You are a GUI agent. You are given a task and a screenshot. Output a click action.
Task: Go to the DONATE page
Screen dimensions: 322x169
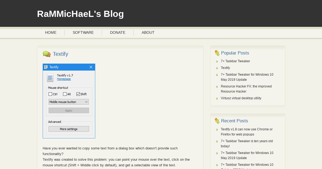118,32
